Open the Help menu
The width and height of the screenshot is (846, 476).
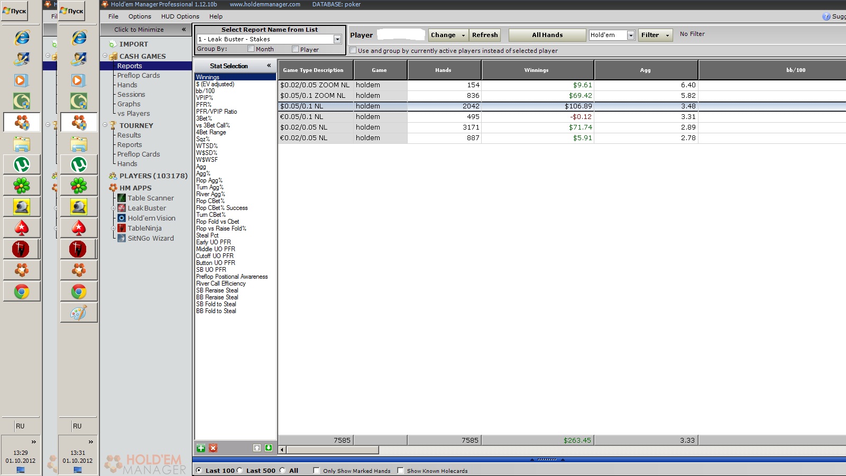point(216,16)
